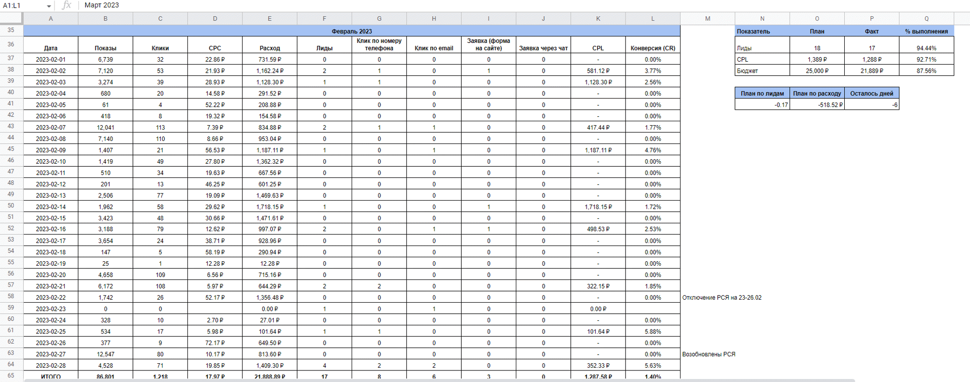The image size is (970, 382).
Task: Select the "Возобновлены РСЯ" note cell
Action: tap(708, 354)
